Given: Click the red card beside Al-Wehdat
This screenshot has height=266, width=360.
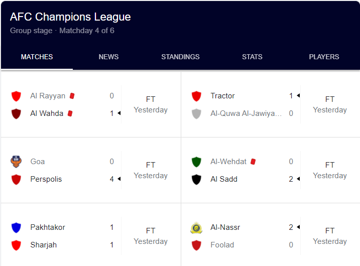Looking at the screenshot, I should [253, 162].
